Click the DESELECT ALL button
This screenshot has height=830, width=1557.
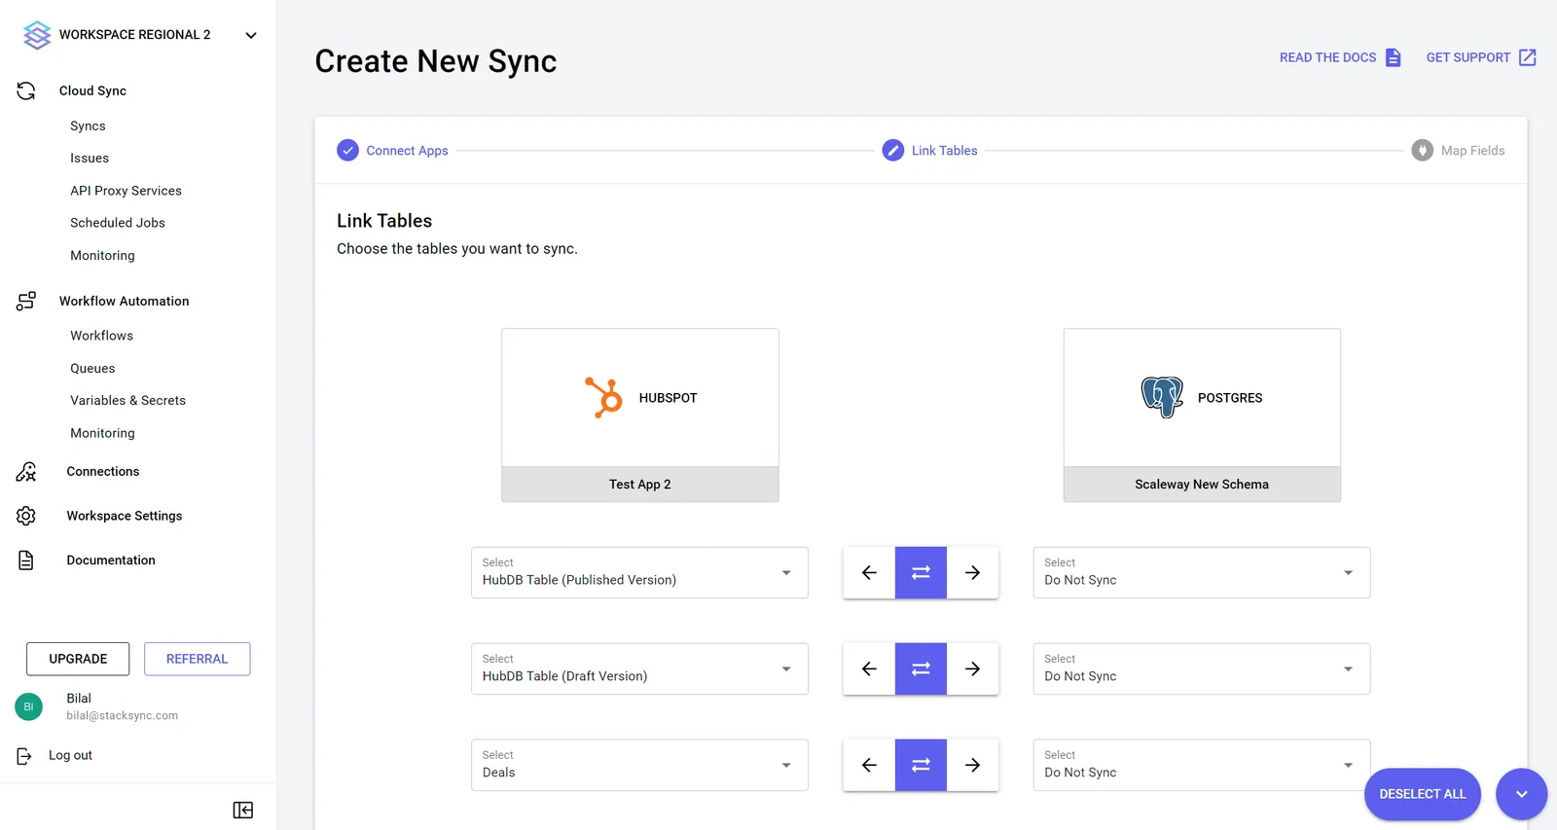coord(1423,794)
